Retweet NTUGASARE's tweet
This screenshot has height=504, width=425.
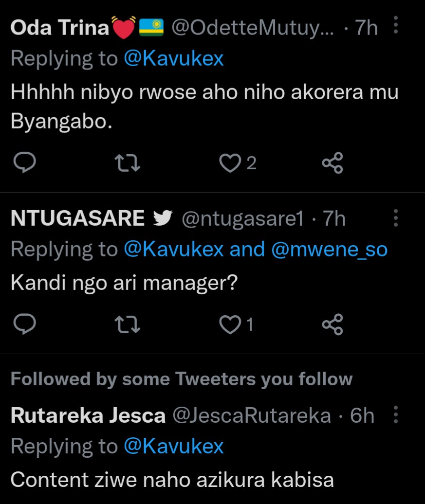[x=128, y=324]
